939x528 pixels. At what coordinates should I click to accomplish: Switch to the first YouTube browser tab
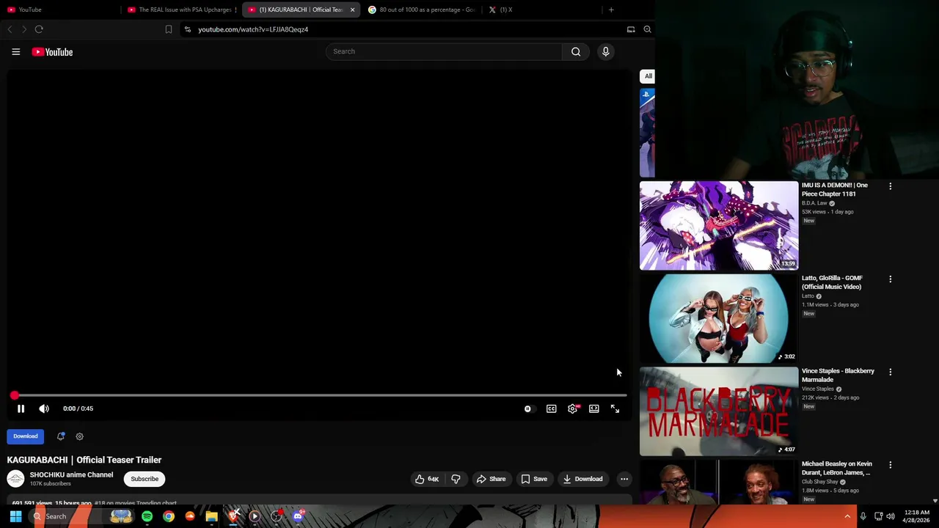click(60, 10)
